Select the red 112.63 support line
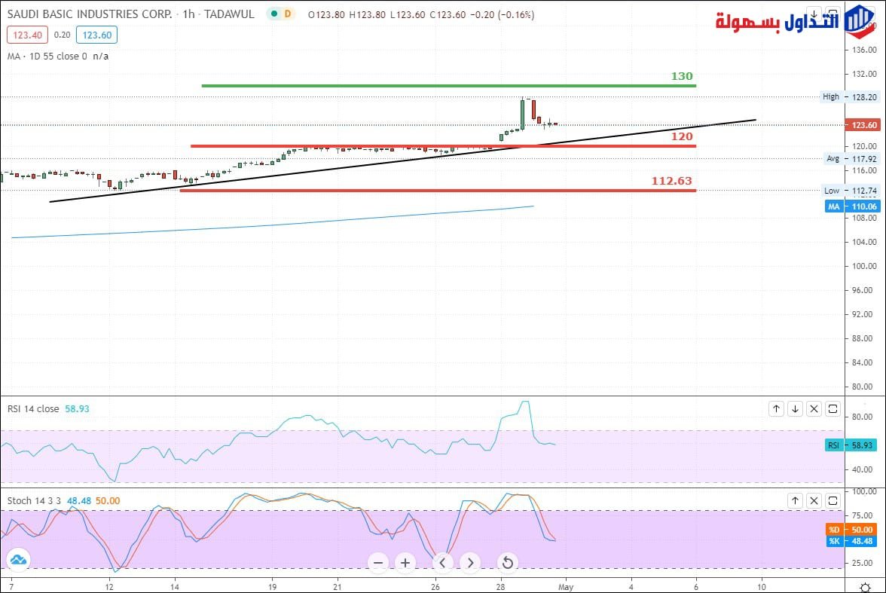This screenshot has width=886, height=593. [438, 191]
